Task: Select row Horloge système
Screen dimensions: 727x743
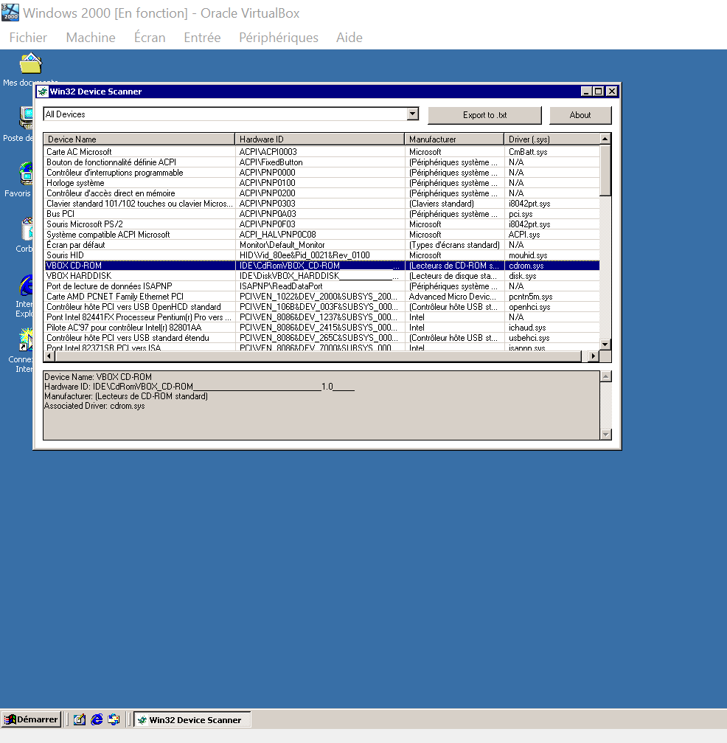Action: click(x=321, y=183)
